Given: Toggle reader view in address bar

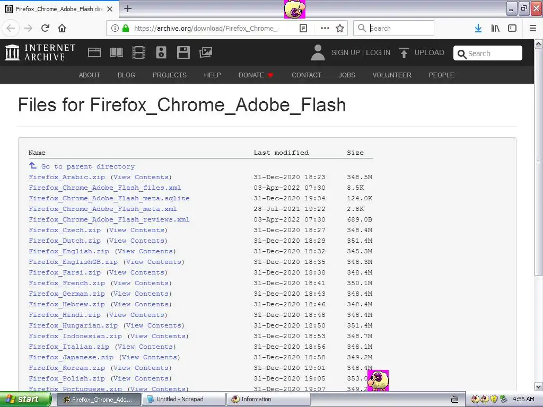Looking at the screenshot, I should (303, 29).
